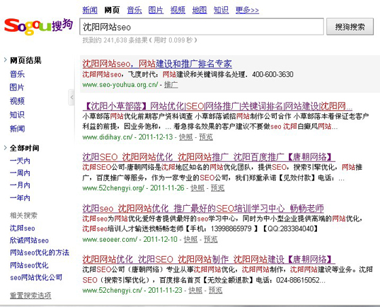Click the www.seoeer.com/ URL text
Screen dimensions: 380x307
[x=110, y=239]
